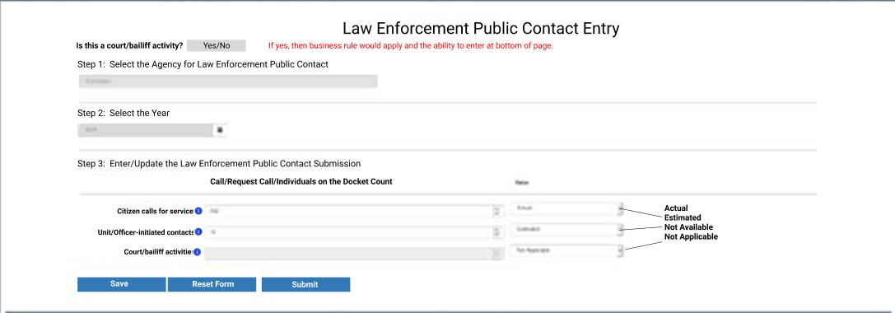The width and height of the screenshot is (895, 313).
Task: Click the info icon beside Court/bailiff activities
Action: [197, 252]
